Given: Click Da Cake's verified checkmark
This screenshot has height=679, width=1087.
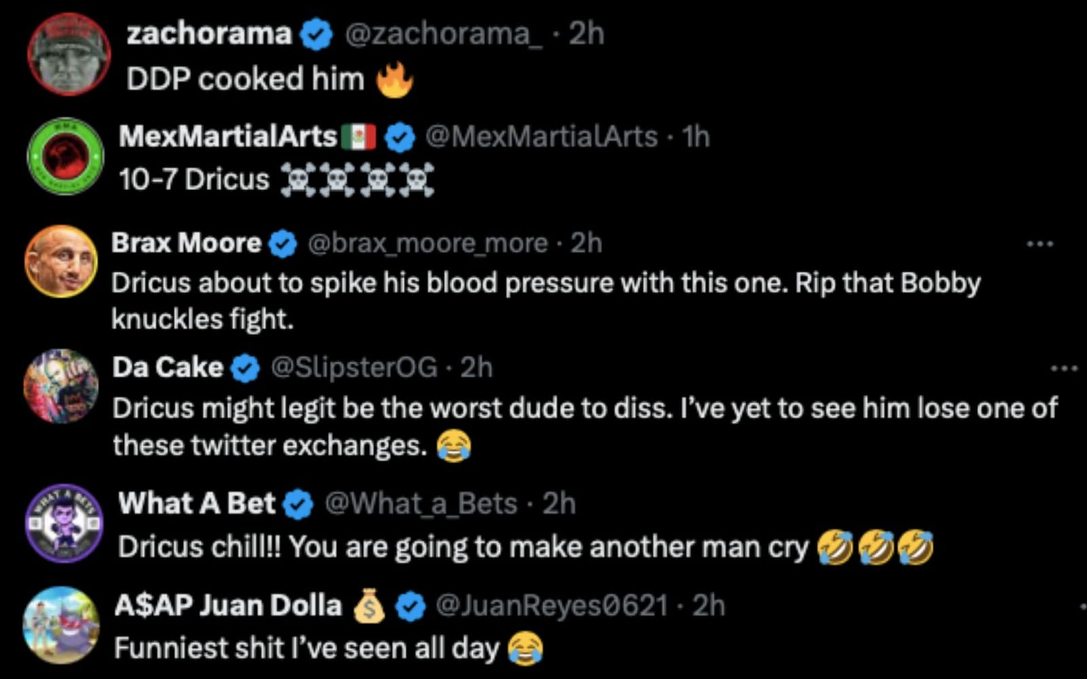Looking at the screenshot, I should (x=245, y=369).
